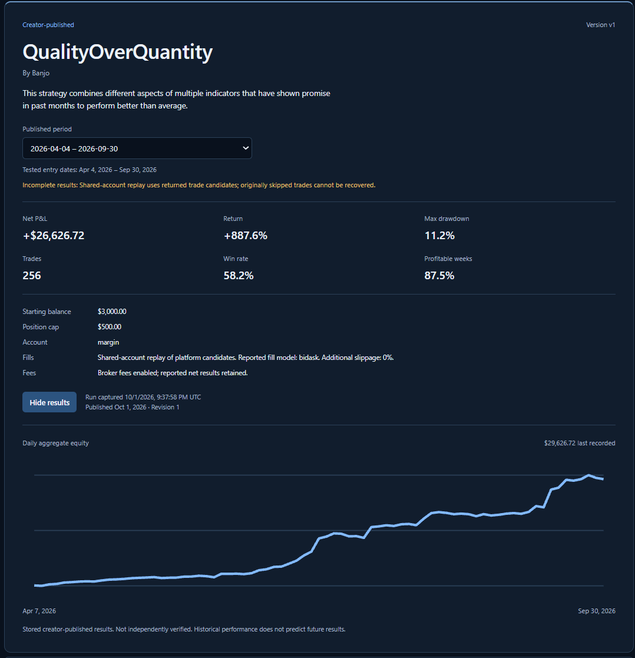Click the Tested entry dates line
The height and width of the screenshot is (658, 635).
(90, 170)
